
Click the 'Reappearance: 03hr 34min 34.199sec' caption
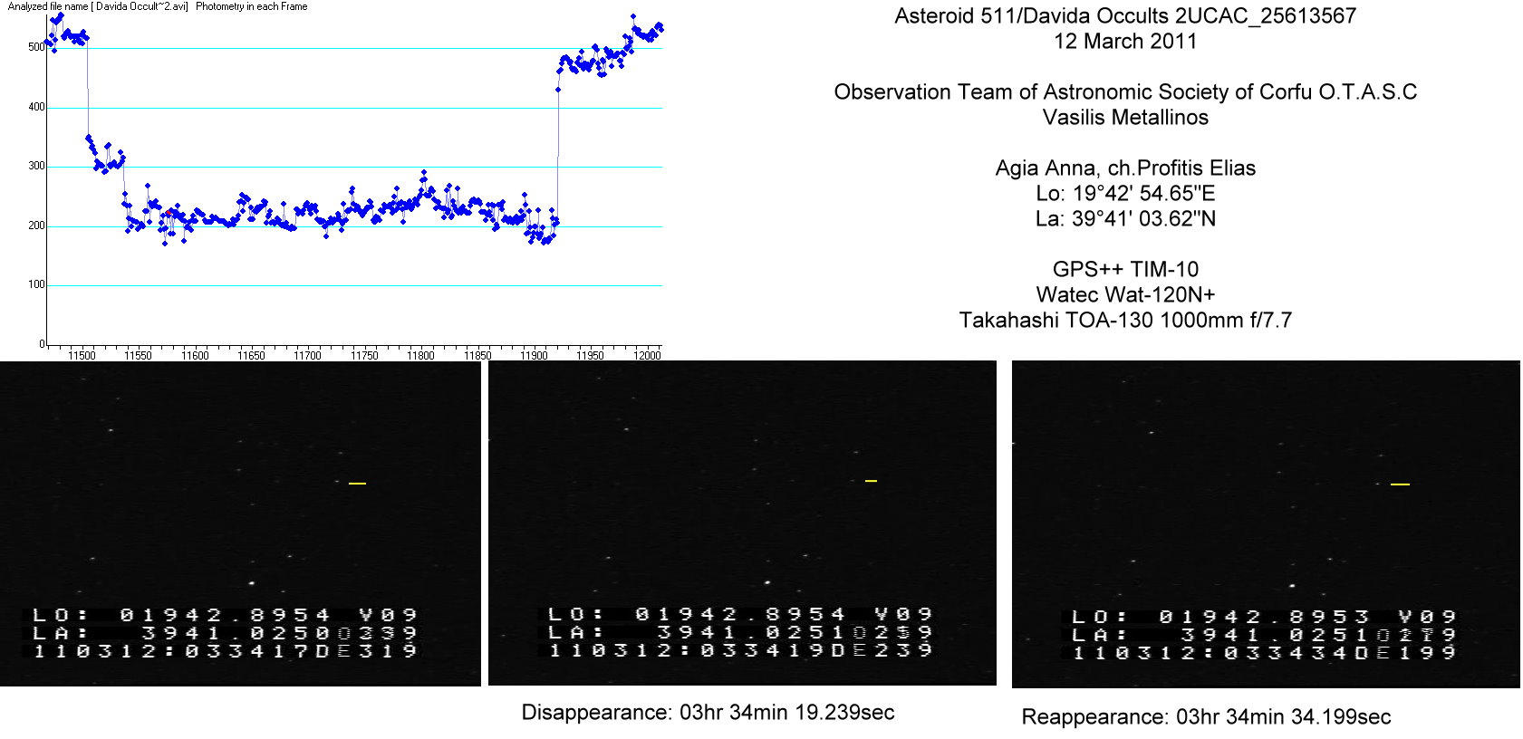click(x=1206, y=717)
